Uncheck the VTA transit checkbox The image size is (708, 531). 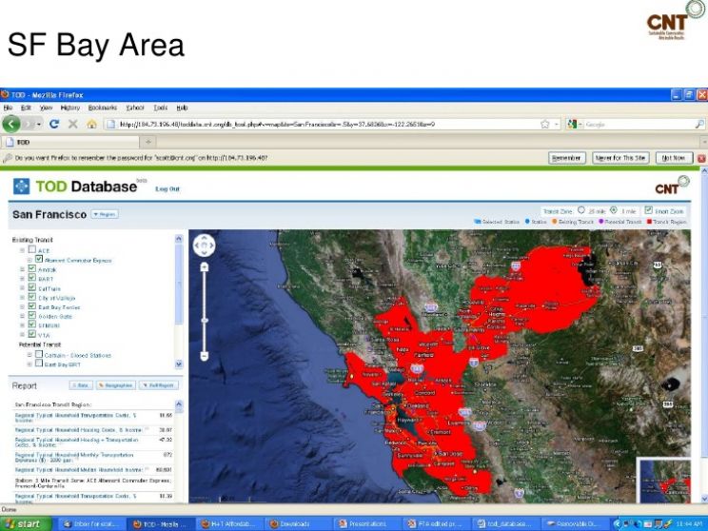click(32, 334)
